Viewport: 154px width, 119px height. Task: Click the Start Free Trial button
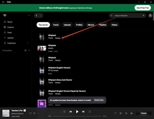[143, 8]
